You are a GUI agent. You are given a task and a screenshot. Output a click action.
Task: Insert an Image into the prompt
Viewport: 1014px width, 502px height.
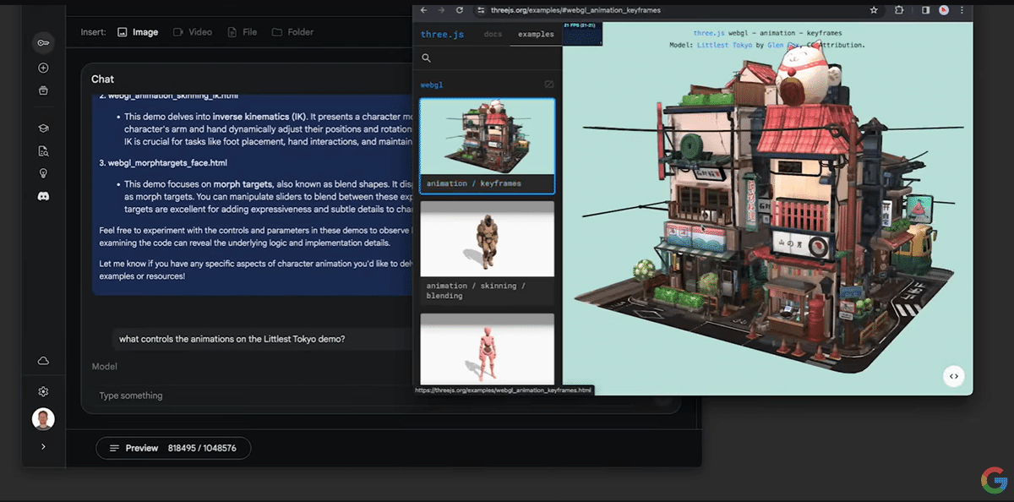point(138,32)
